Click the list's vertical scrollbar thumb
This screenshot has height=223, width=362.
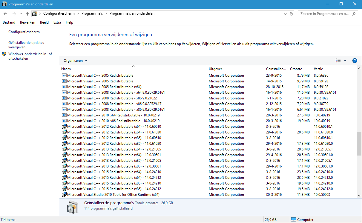coord(359,144)
